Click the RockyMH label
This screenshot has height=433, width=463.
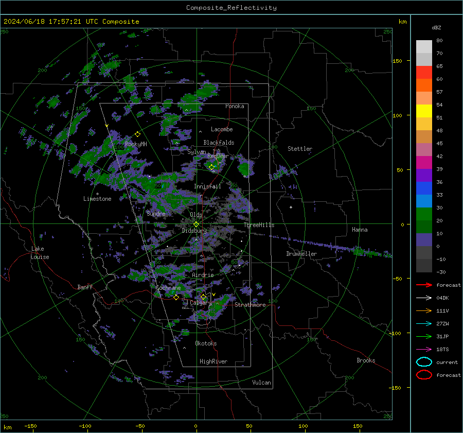136,144
